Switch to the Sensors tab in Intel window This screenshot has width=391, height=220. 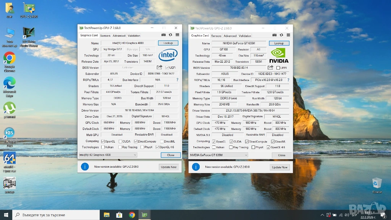(105, 36)
